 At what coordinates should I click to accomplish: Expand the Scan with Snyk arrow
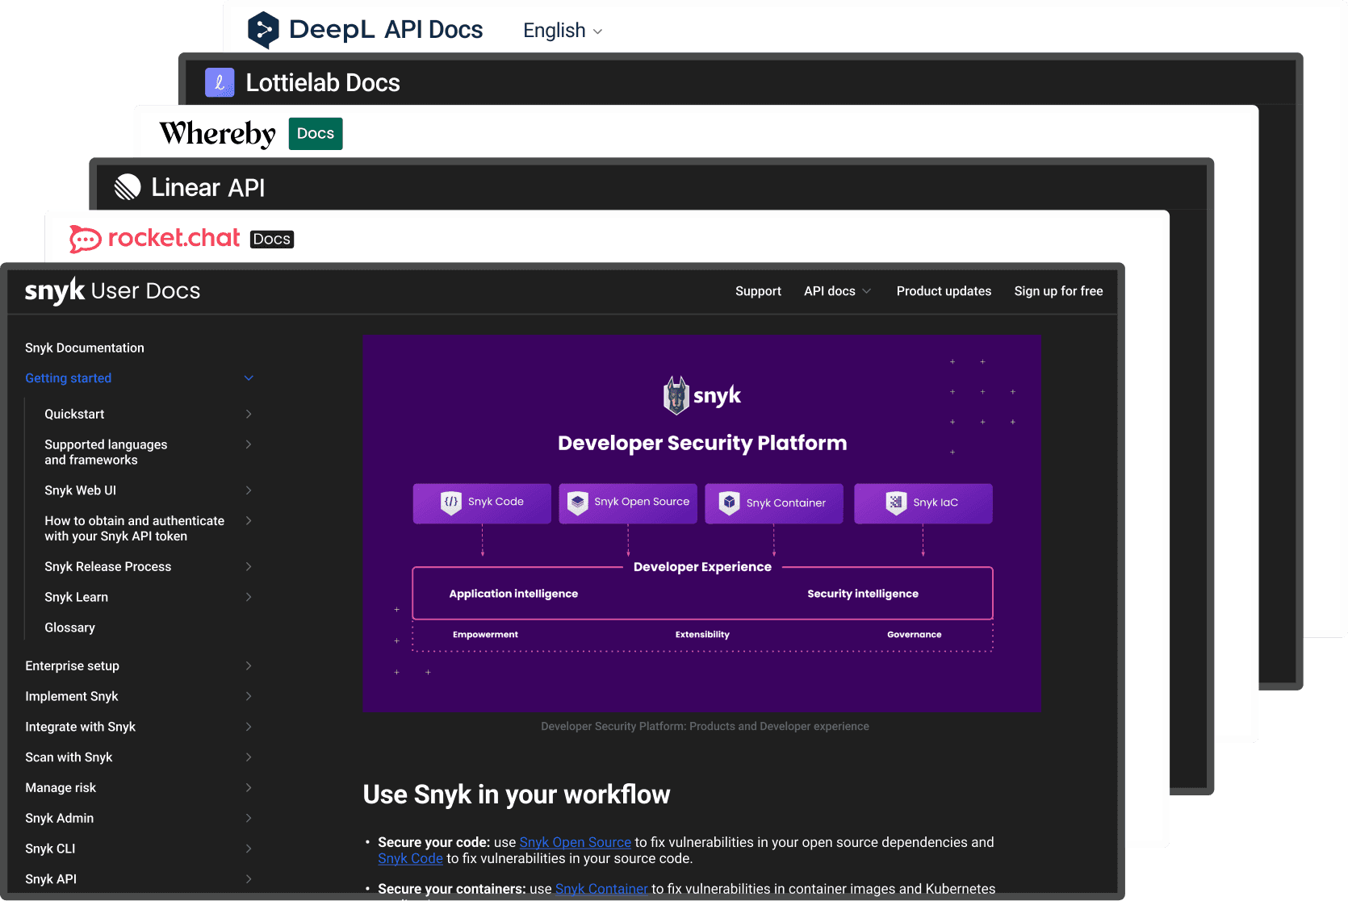pyautogui.click(x=249, y=757)
